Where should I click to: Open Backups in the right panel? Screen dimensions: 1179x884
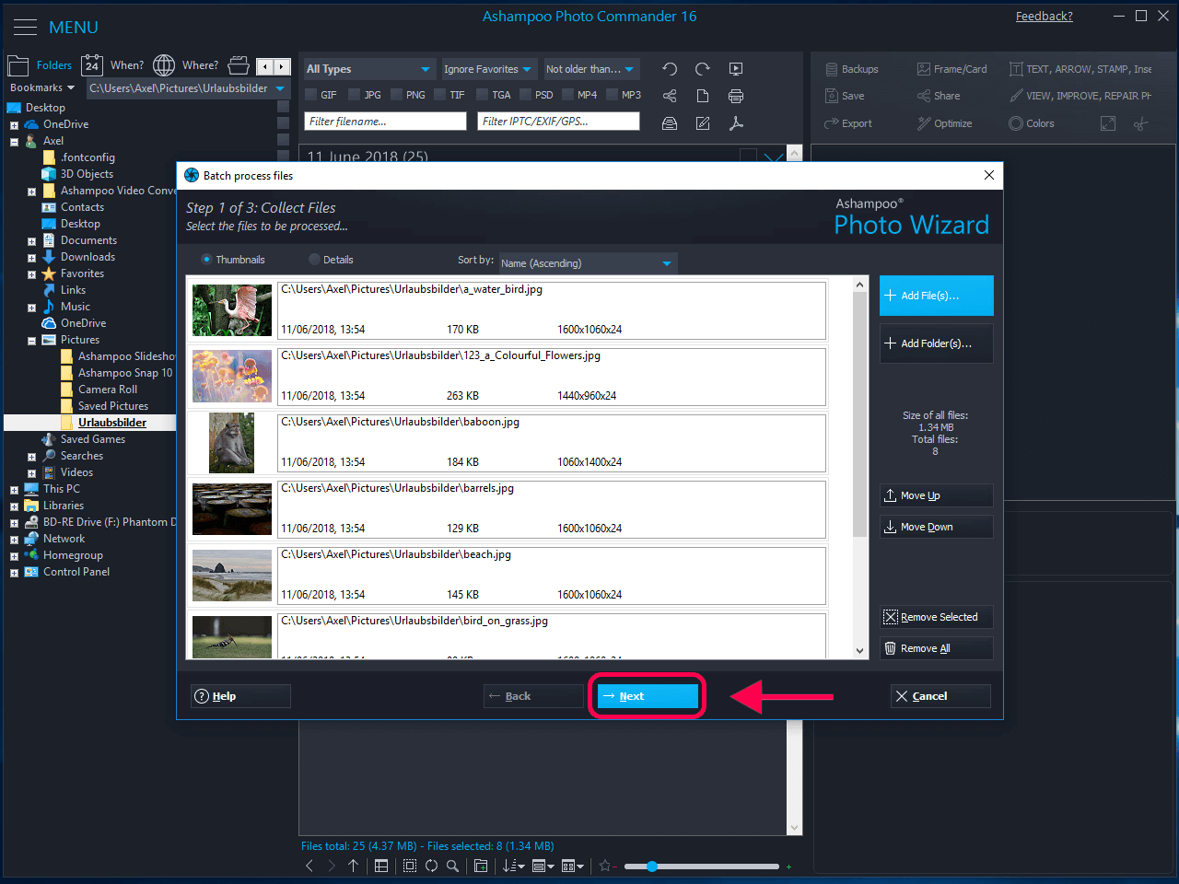click(x=851, y=69)
